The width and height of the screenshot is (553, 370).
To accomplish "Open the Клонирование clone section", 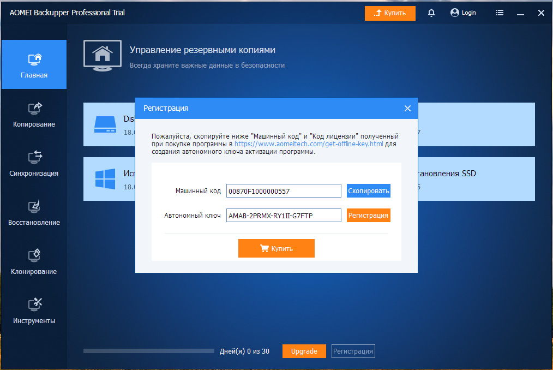I will 34,262.
